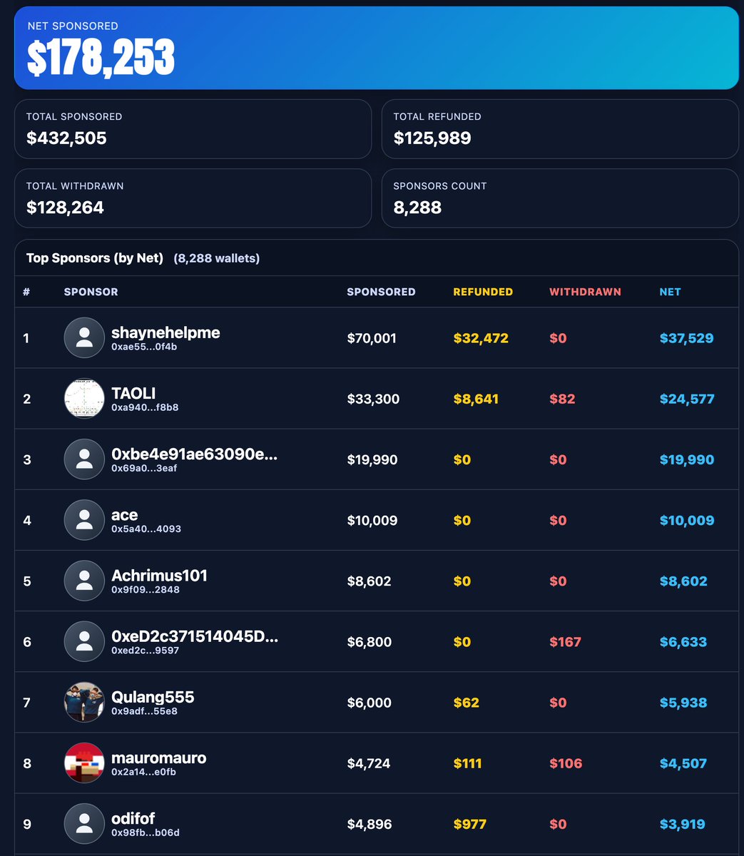Open mauromauro's red avatar image
This screenshot has height=856, width=744.
coord(84,763)
